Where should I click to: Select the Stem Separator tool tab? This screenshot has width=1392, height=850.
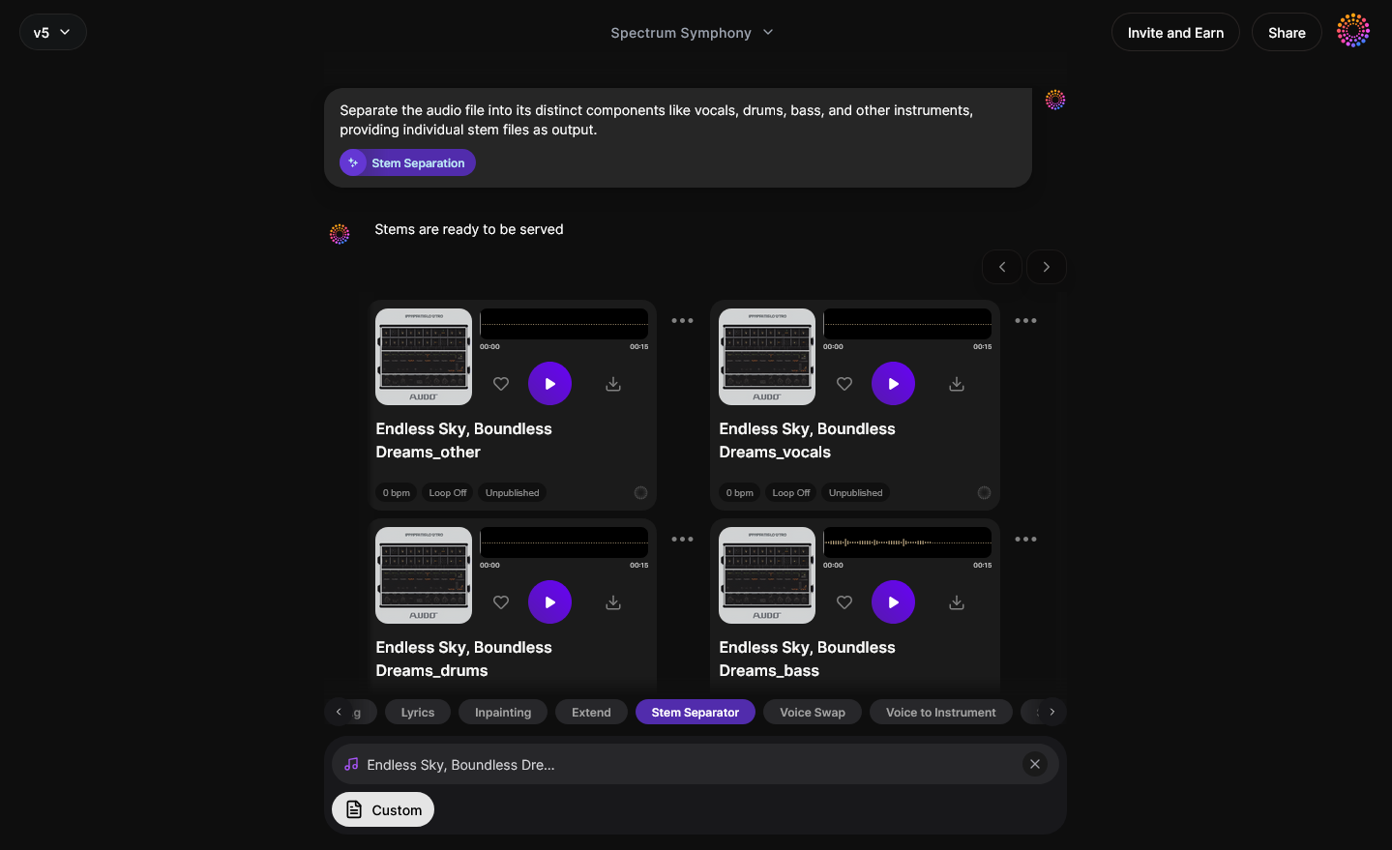pos(696,712)
